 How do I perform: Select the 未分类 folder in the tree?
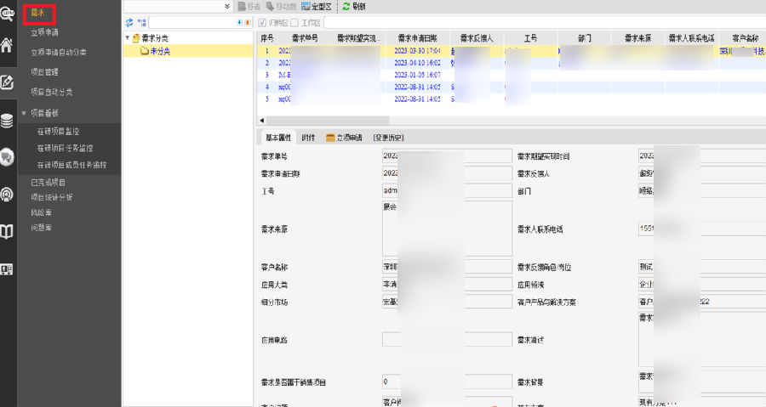[x=153, y=51]
